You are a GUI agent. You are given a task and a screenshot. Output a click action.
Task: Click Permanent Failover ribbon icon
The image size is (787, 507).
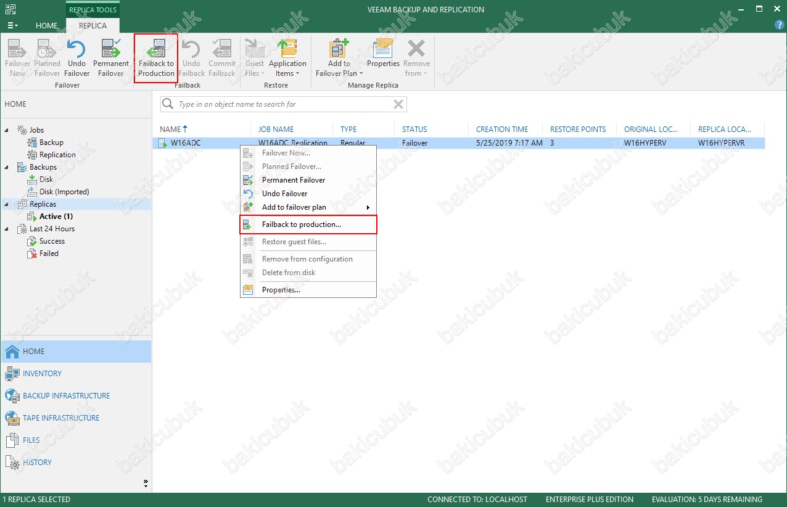[111, 58]
